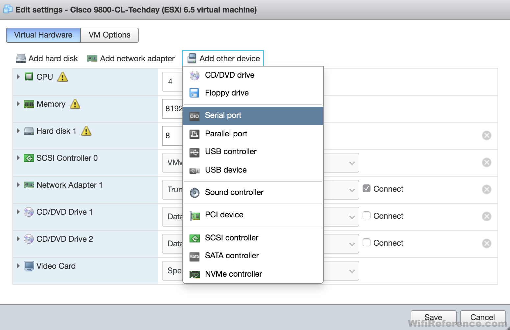Image resolution: width=510 pixels, height=330 pixels.
Task: Remove Network Adapter 1 with its X icon
Action: (487, 189)
